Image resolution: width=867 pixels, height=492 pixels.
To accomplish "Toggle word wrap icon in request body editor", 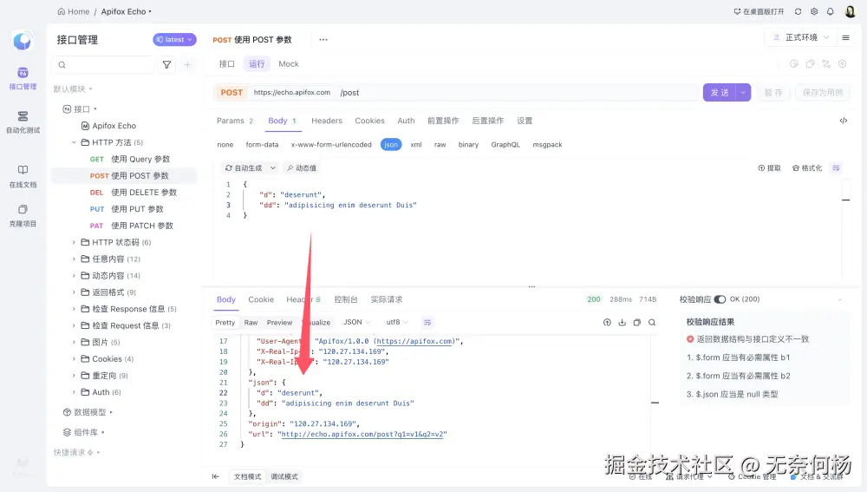I will click(x=836, y=167).
